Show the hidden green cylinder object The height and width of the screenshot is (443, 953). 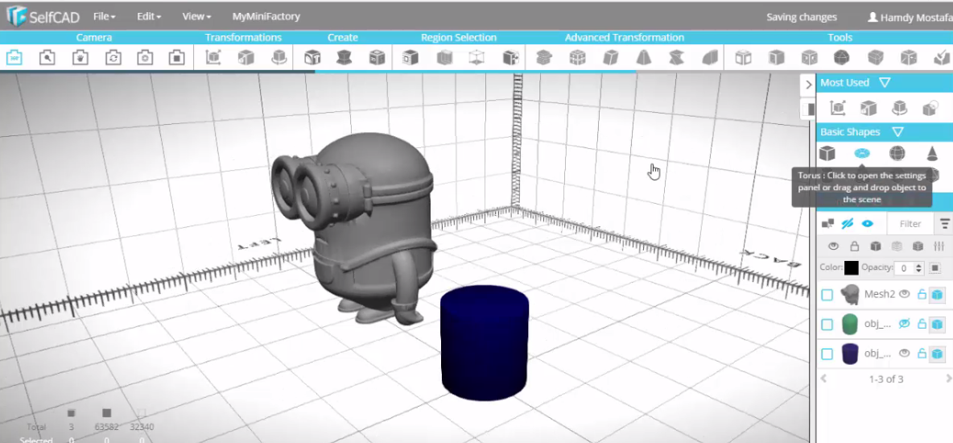pyautogui.click(x=905, y=323)
